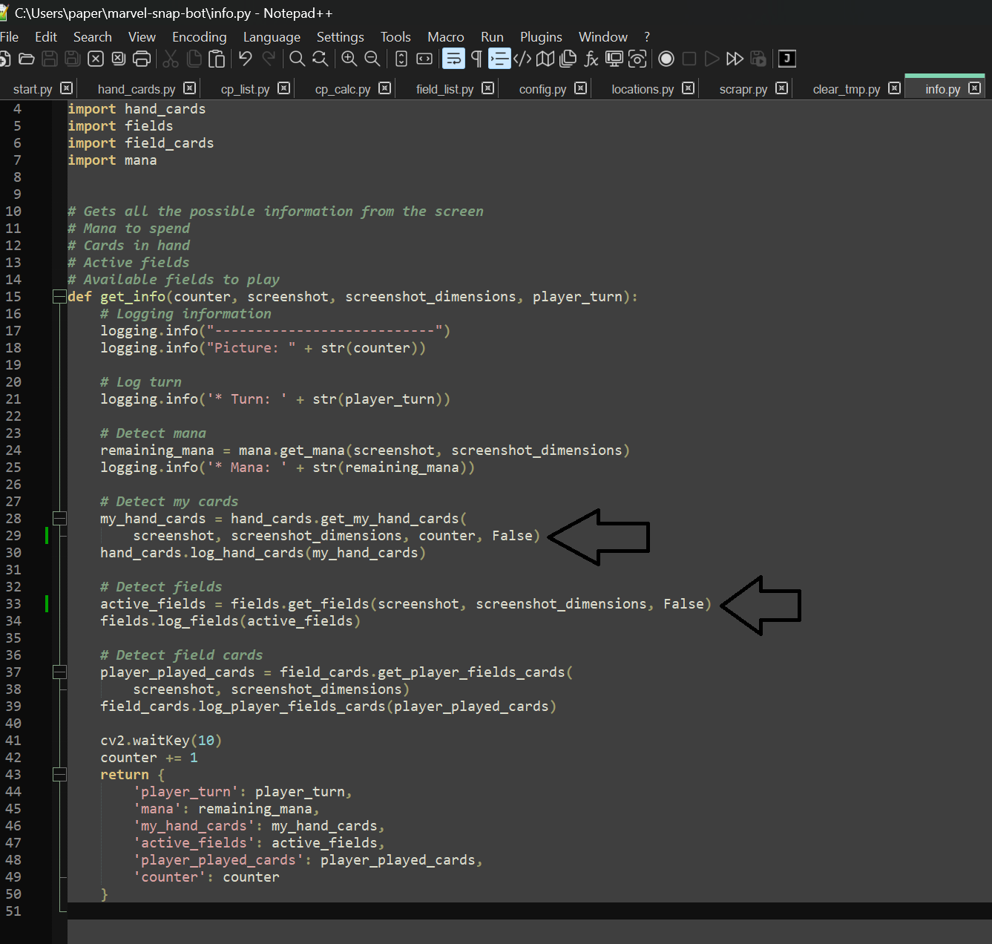The width and height of the screenshot is (992, 944).
Task: Click the Undo arrow icon
Action: pyautogui.click(x=245, y=59)
